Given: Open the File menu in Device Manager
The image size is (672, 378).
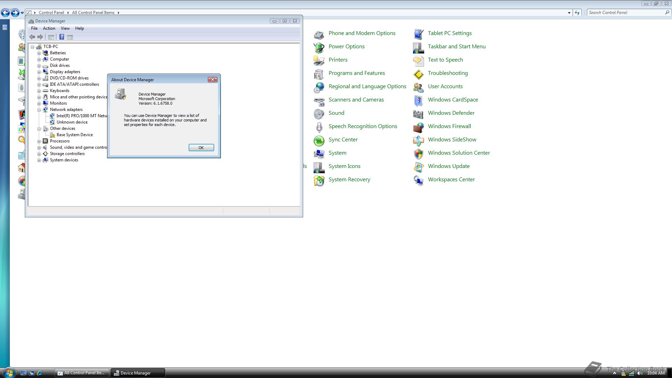Looking at the screenshot, I should (x=34, y=28).
